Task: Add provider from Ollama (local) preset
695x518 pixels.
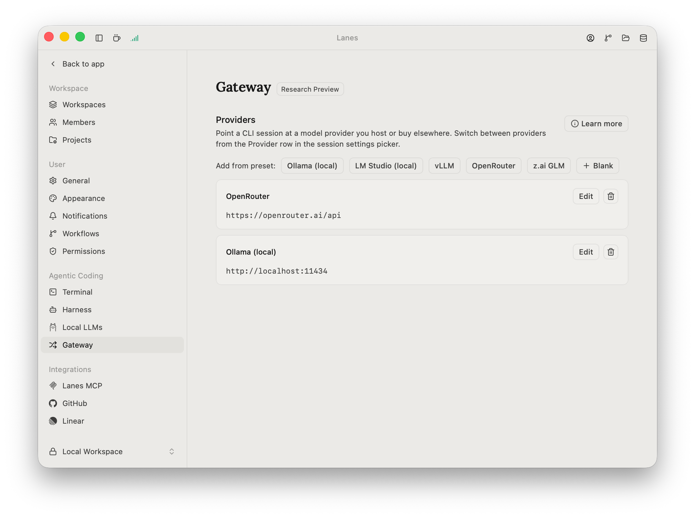Action: click(x=312, y=166)
